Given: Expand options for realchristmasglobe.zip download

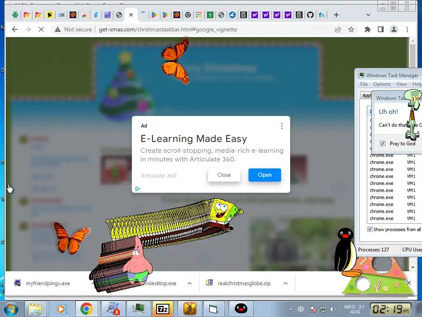Looking at the screenshot, I should click(x=286, y=283).
